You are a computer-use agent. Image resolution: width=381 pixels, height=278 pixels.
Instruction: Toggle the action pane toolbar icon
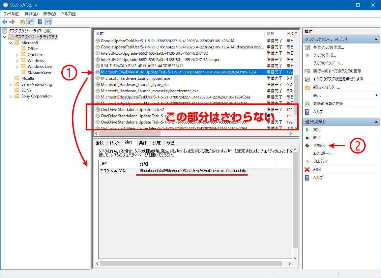(48, 22)
